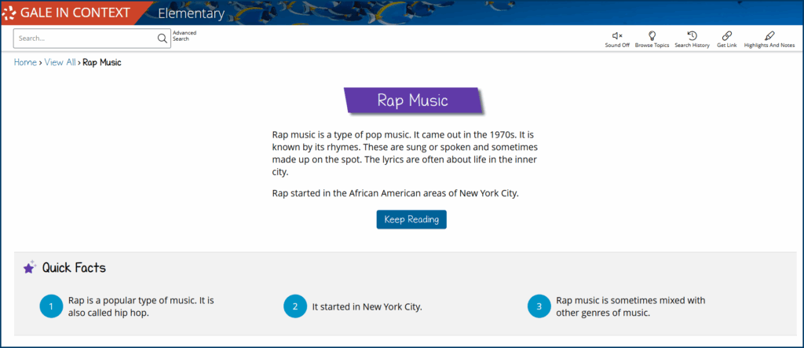The width and height of the screenshot is (804, 348).
Task: Open Highlights And Notes marker icon
Action: 769,35
